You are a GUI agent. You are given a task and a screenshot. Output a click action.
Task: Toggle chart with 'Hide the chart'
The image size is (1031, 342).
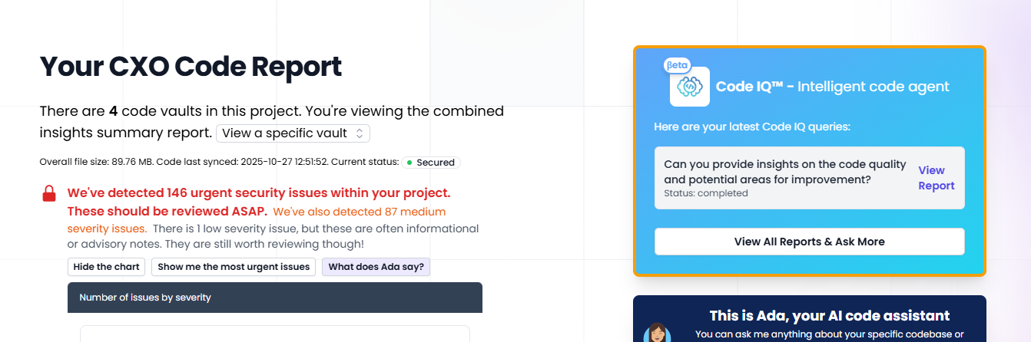(x=107, y=267)
